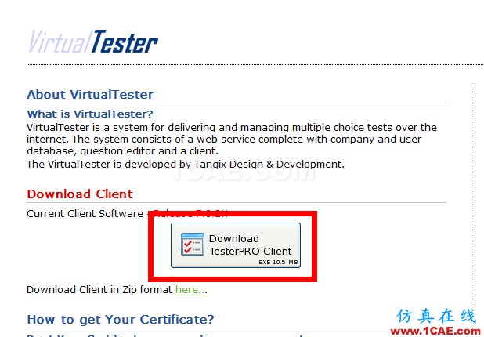Click the 'Download Client' heading
Viewport: 484px width, 337px height.
point(80,194)
